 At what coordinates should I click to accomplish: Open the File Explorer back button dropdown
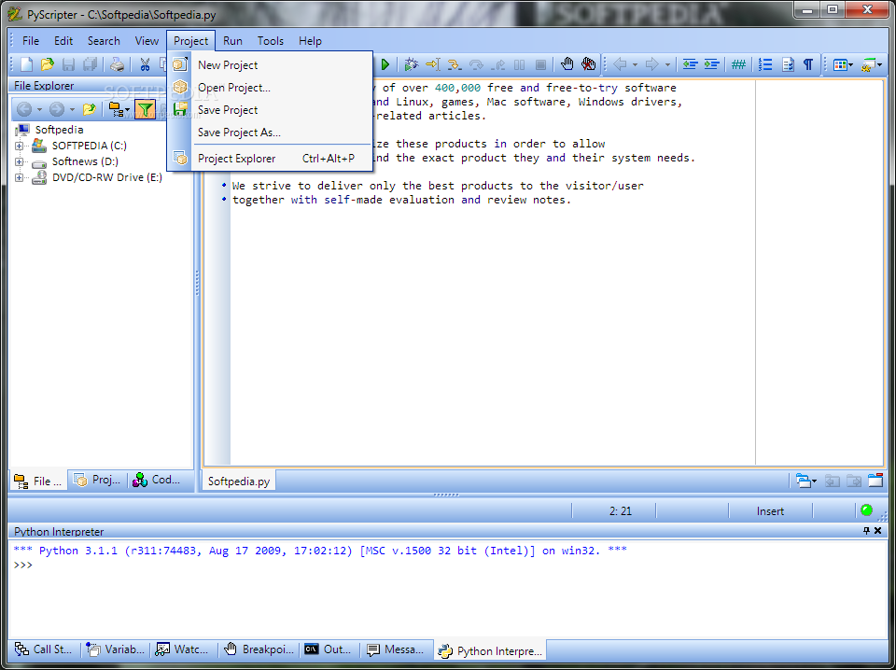39,109
